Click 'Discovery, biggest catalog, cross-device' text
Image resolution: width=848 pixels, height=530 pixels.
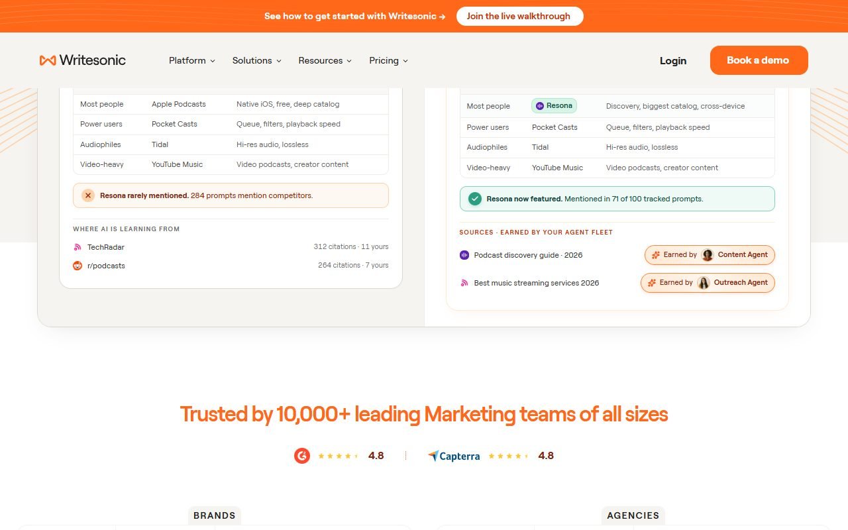[675, 106]
